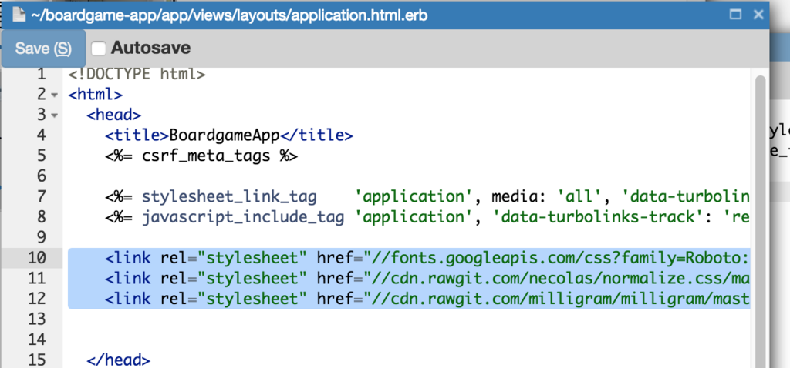Click the file path in the title bar
The height and width of the screenshot is (368, 790).
tap(230, 15)
